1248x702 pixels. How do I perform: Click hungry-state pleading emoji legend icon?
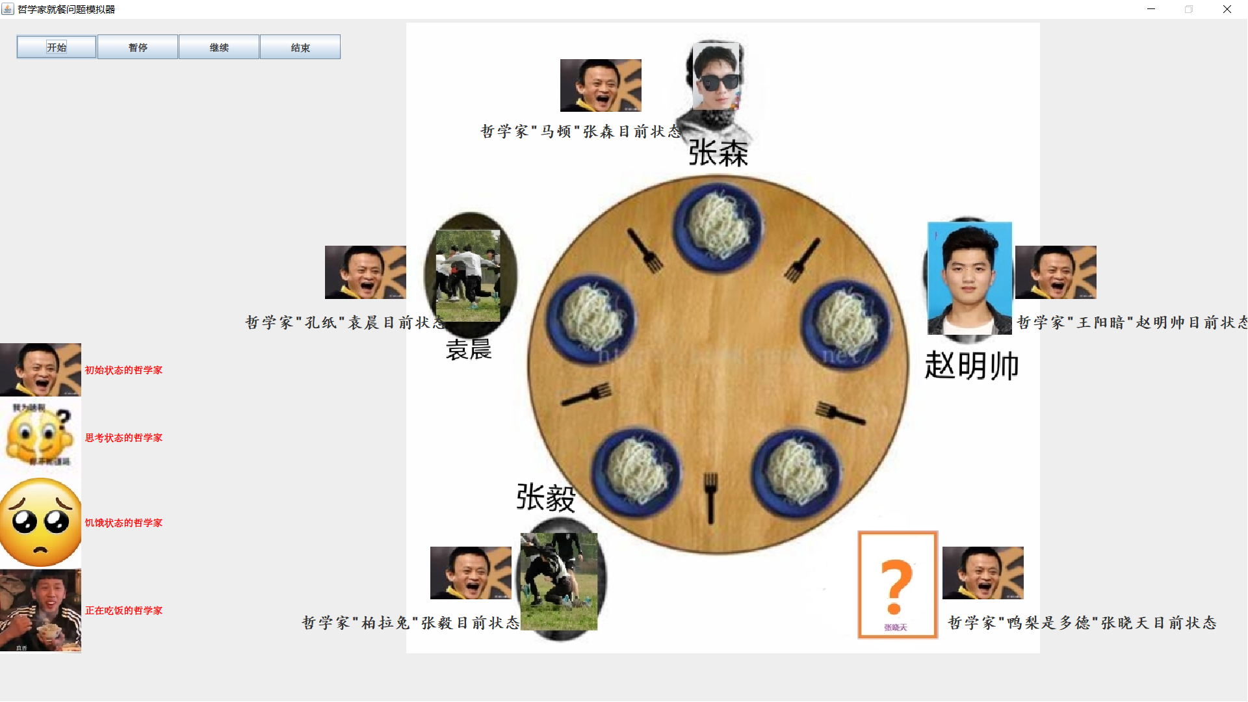point(40,522)
